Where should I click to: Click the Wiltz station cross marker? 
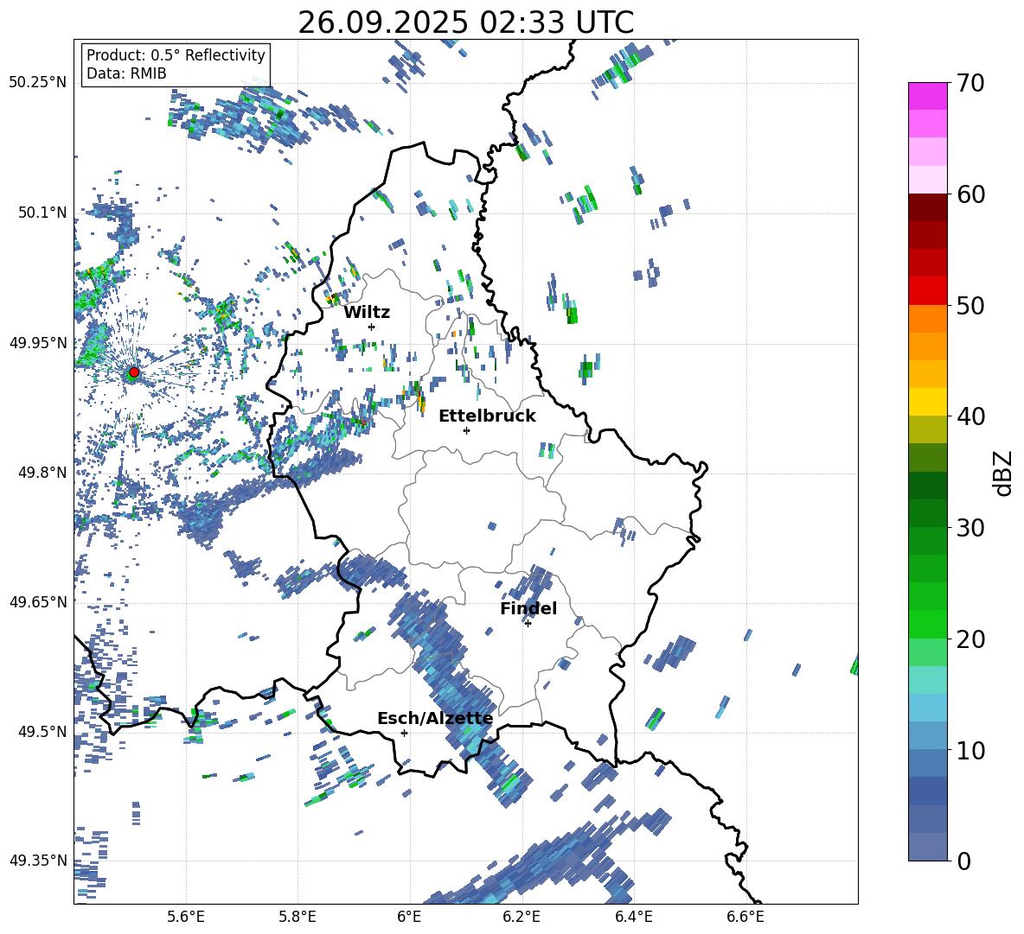pyautogui.click(x=371, y=327)
